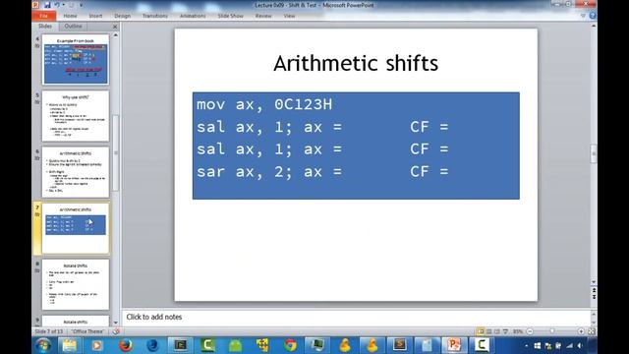Select slide 4 'Example From book' thumbnail
This screenshot has width=629, height=354.
click(x=76, y=60)
